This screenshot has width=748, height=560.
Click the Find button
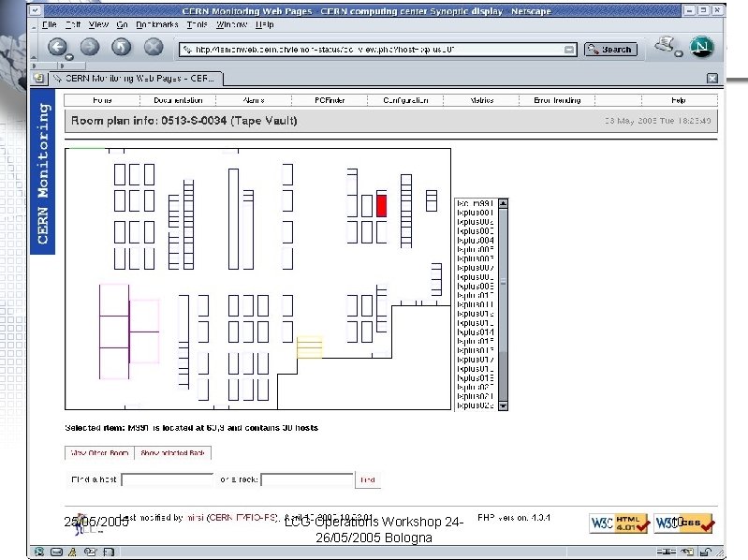pyautogui.click(x=367, y=479)
